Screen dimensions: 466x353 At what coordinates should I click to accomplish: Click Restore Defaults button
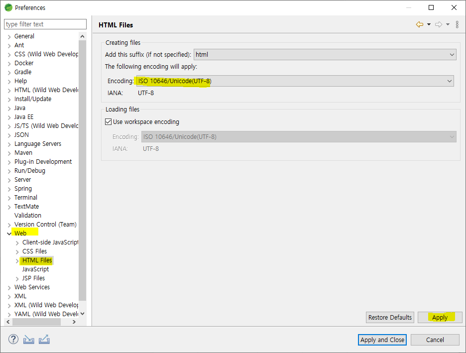[390, 317]
